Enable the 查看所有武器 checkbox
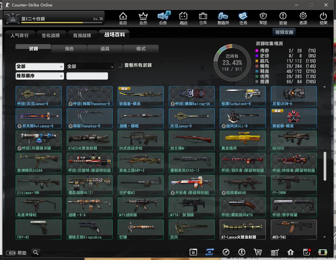The image size is (336, 260). 120,65
